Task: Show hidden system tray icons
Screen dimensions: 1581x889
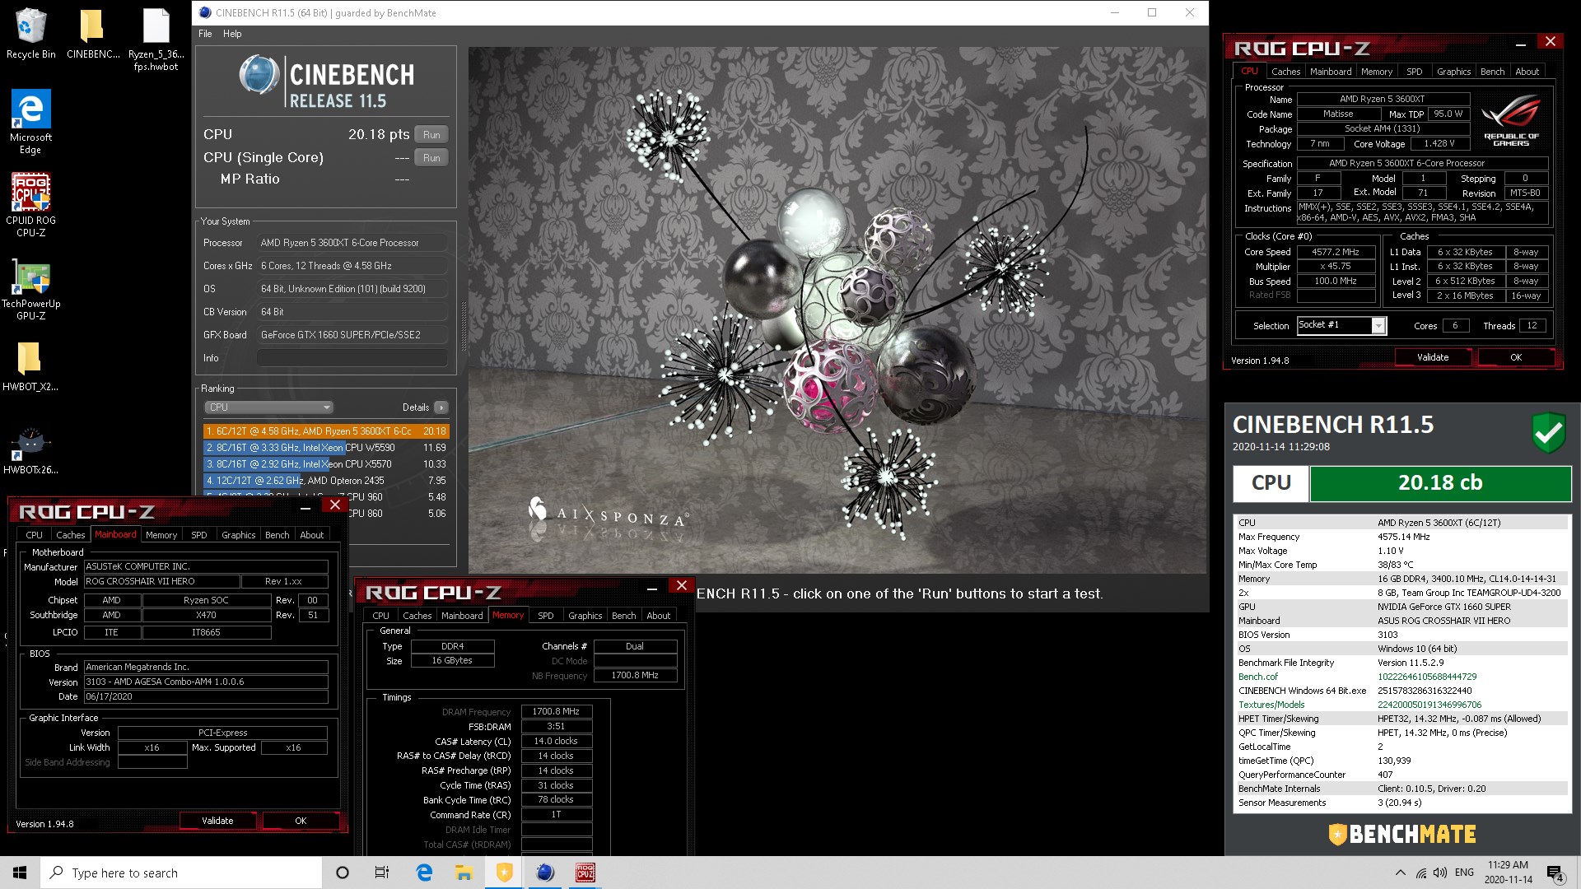Action: [x=1401, y=873]
